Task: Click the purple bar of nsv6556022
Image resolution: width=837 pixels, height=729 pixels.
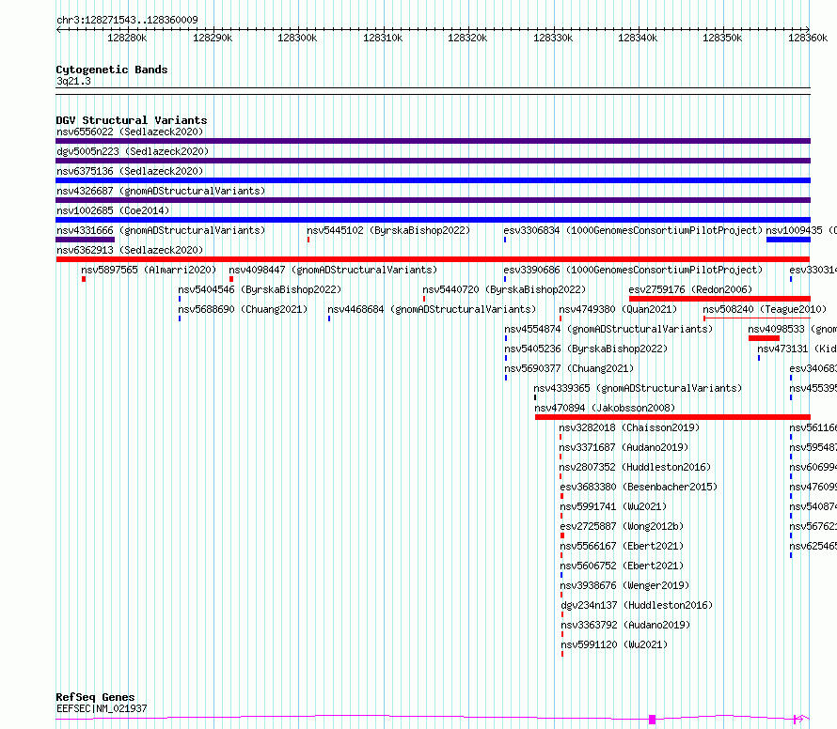Action: pyautogui.click(x=433, y=141)
